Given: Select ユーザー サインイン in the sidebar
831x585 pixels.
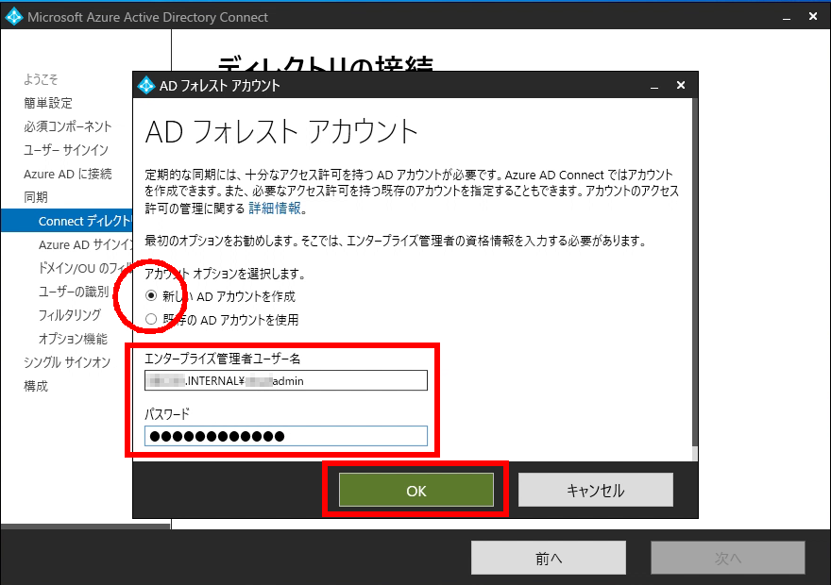Looking at the screenshot, I should click(x=66, y=150).
